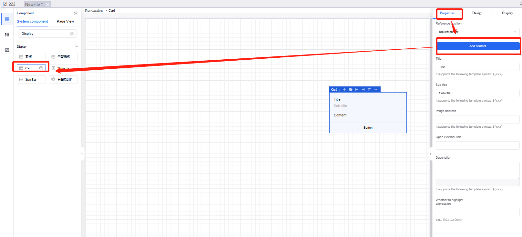522x237 pixels.
Task: Focus the Image address input field
Action: tap(478, 119)
